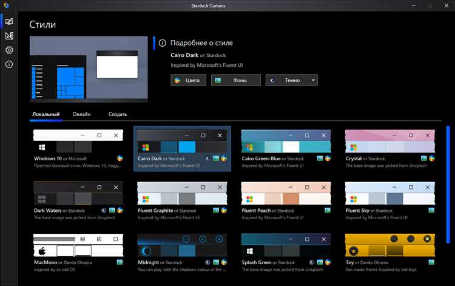Select the Fluent Peach style thumbnail
Viewport: 455px width, 286px height.
pos(286,193)
